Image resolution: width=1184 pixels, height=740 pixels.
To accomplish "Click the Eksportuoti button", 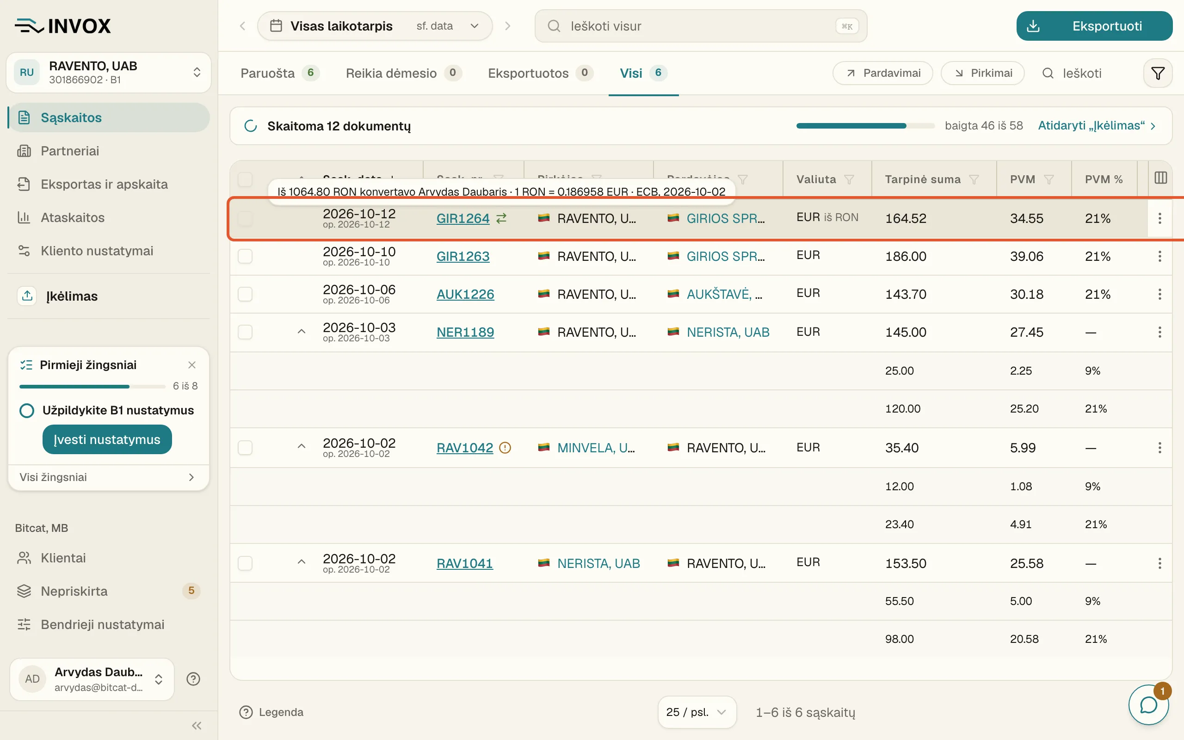I will click(x=1094, y=26).
